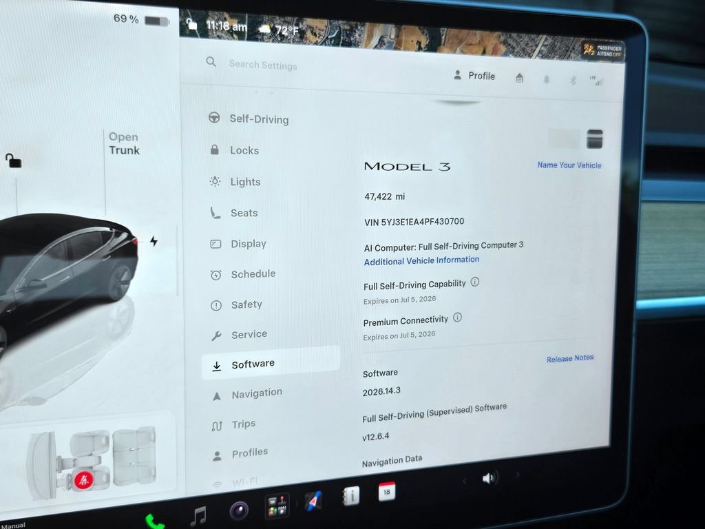The image size is (705, 529).
Task: Open Bluetooth settings icon
Action: [x=573, y=81]
